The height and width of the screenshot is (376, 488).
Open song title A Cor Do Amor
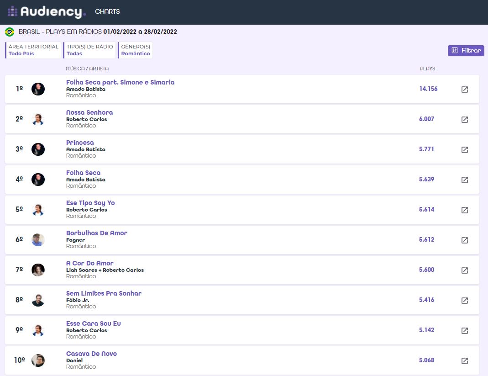[90, 263]
